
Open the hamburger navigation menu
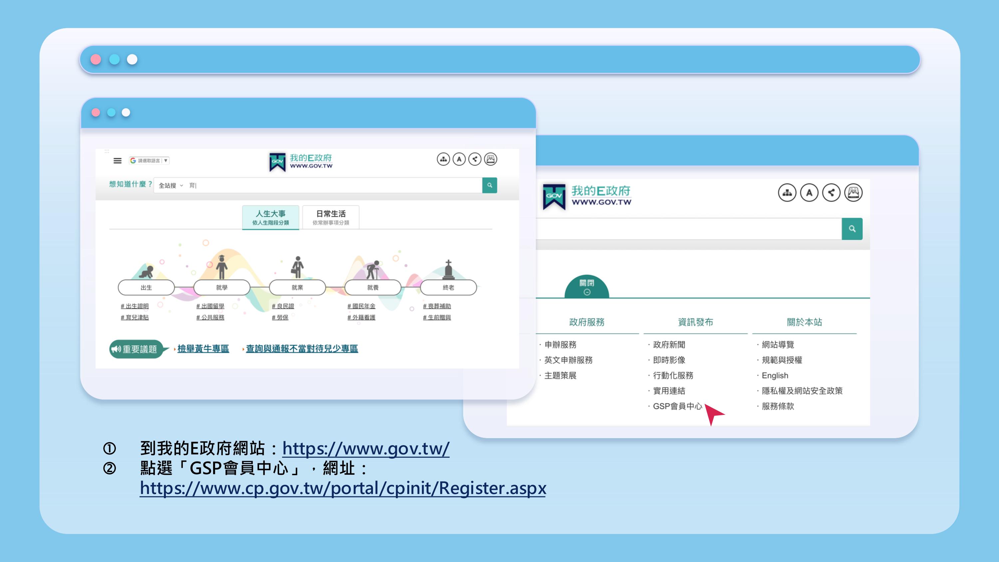[x=118, y=160]
